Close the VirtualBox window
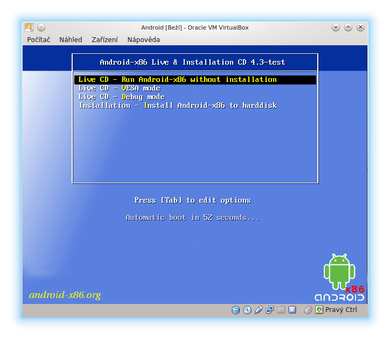The image size is (390, 339). pyautogui.click(x=360, y=27)
